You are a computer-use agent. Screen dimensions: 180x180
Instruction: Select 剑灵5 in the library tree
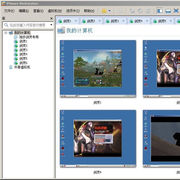[23, 58]
